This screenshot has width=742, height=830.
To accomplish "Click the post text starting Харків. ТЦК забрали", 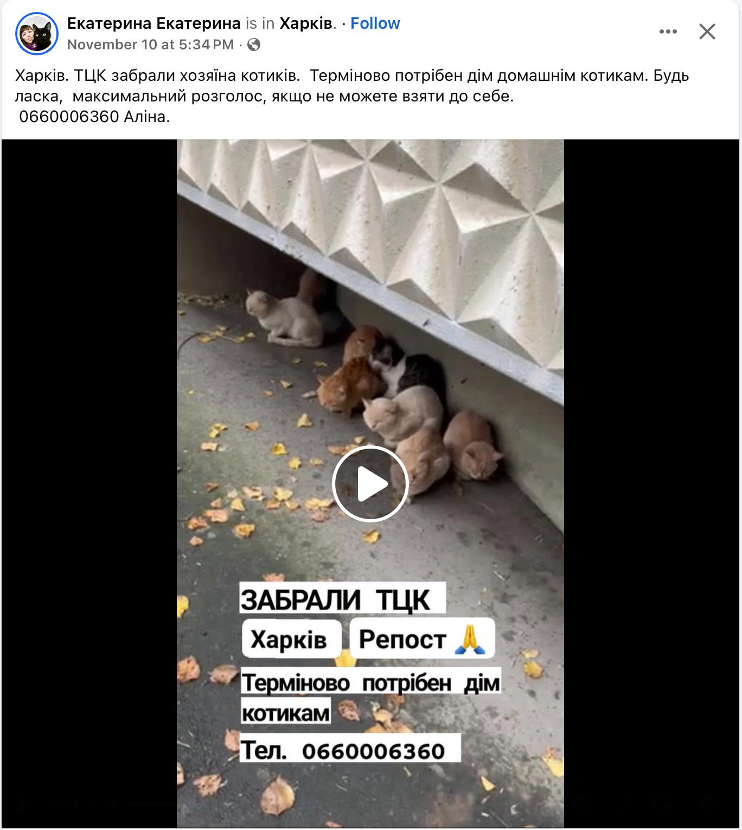I will [351, 96].
